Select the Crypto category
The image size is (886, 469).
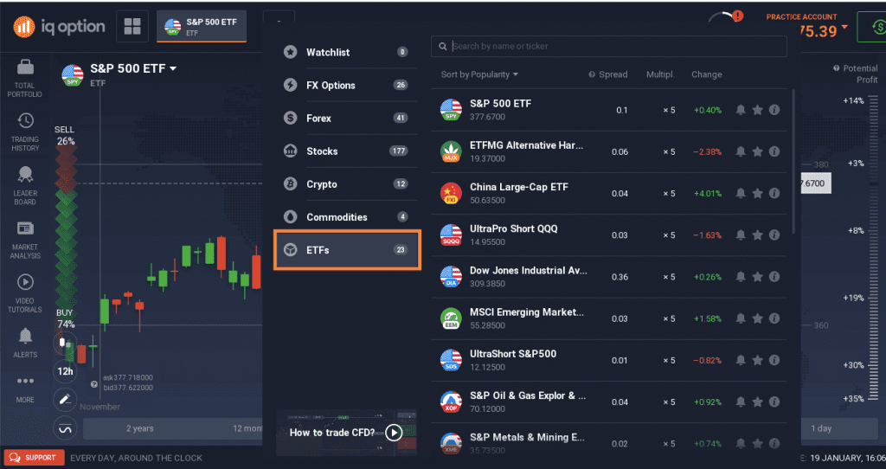346,184
